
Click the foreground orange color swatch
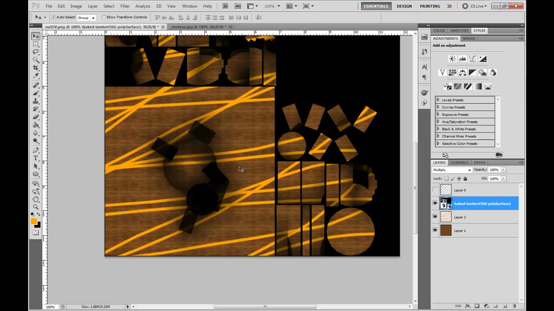point(34,222)
